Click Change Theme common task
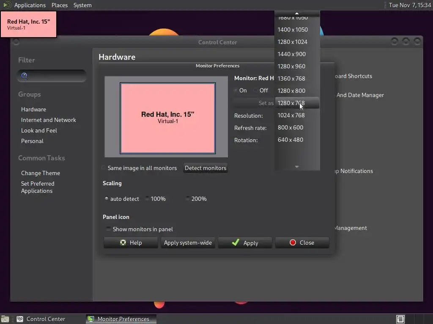The image size is (433, 324). coord(41,173)
